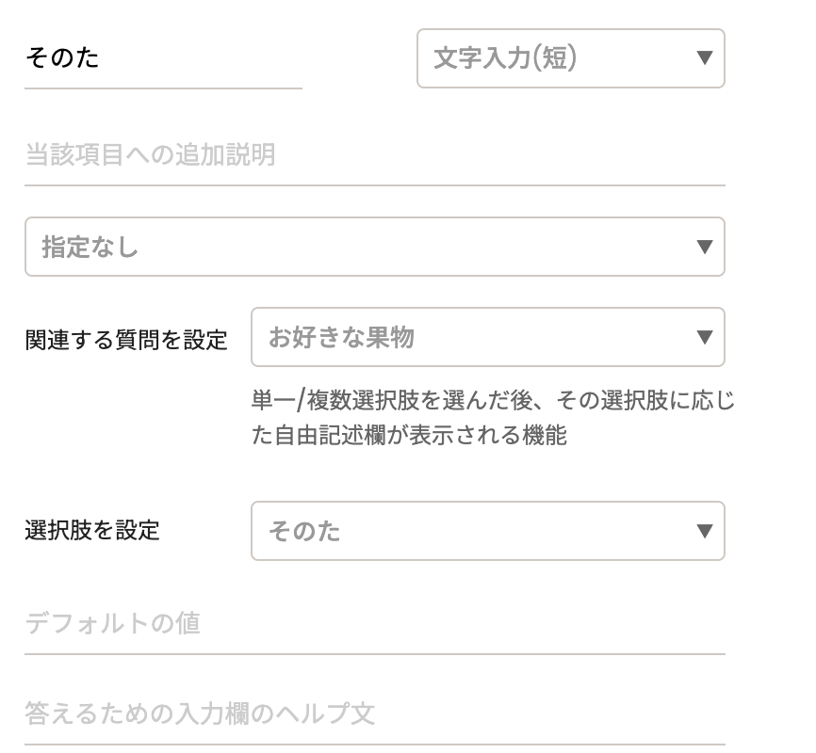Click the 文字入力(短) text in the type selector
The width and height of the screenshot is (816, 753).
tap(505, 58)
